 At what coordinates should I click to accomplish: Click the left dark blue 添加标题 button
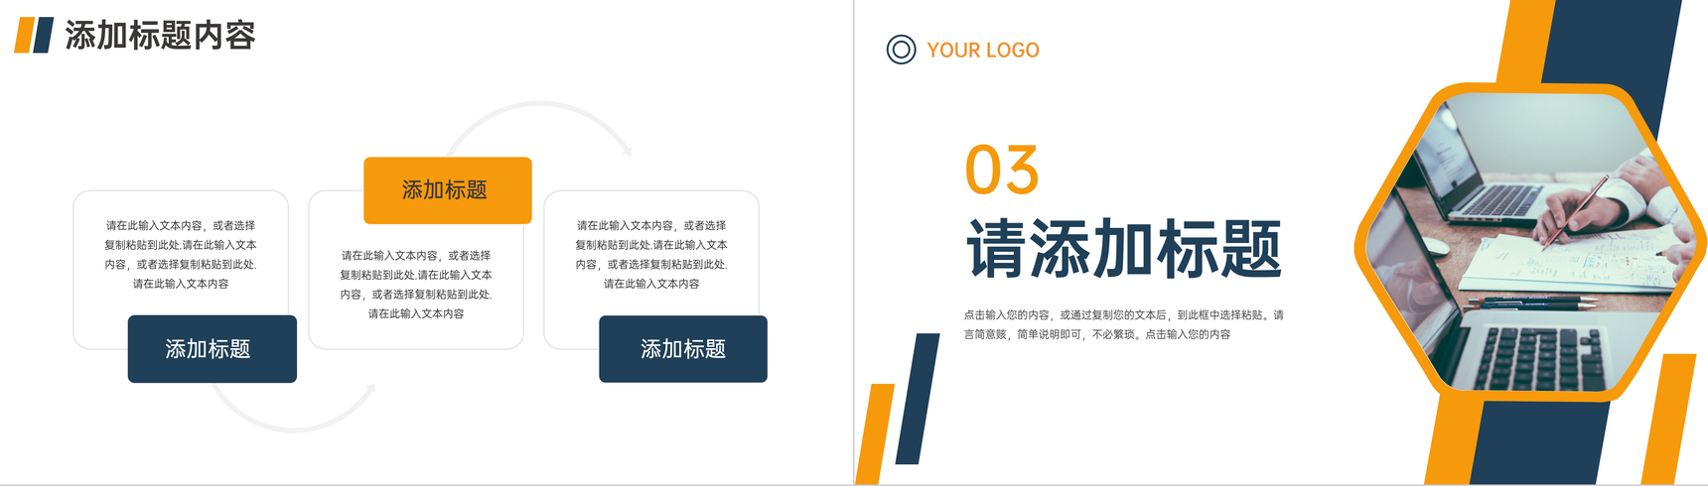click(x=213, y=349)
